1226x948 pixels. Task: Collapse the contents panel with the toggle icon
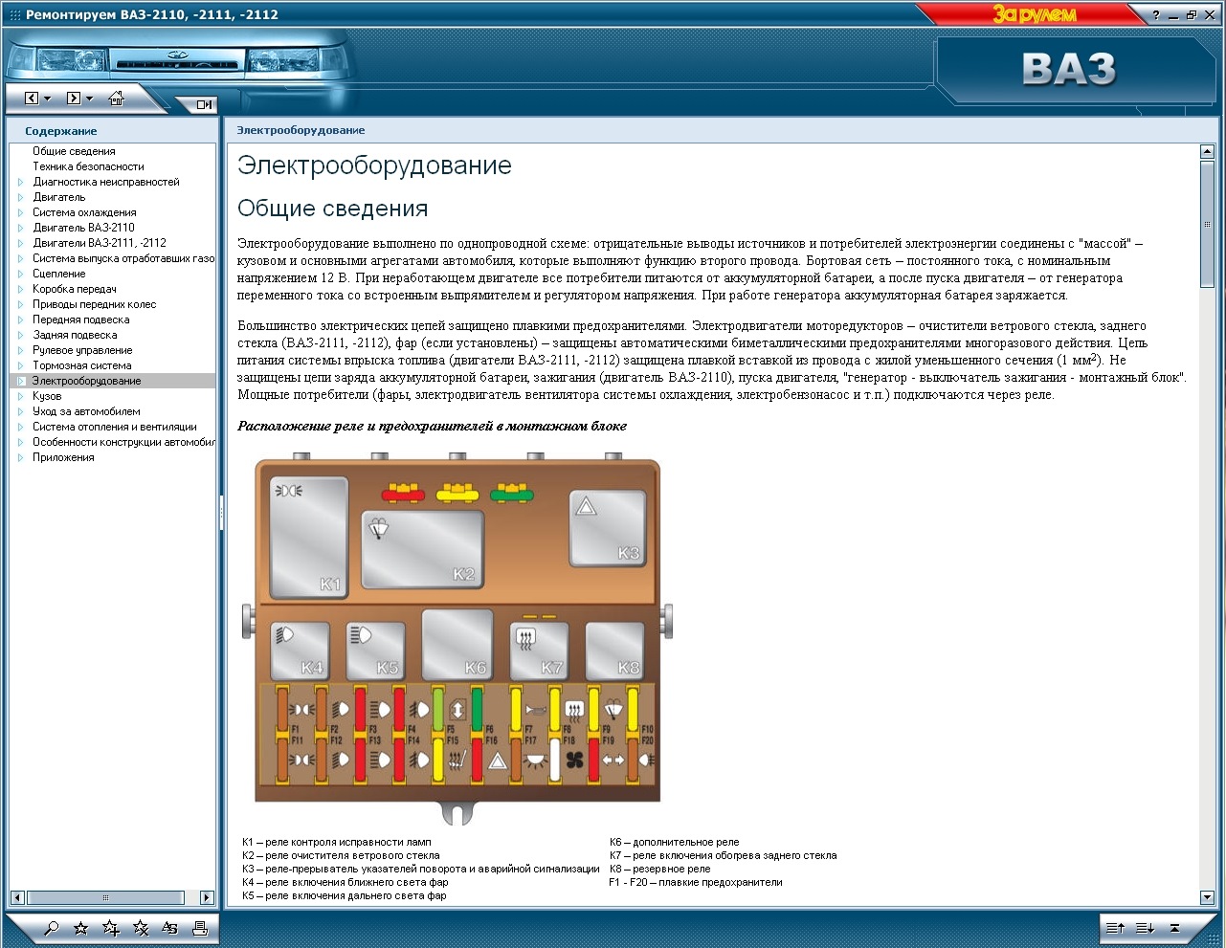coord(205,104)
